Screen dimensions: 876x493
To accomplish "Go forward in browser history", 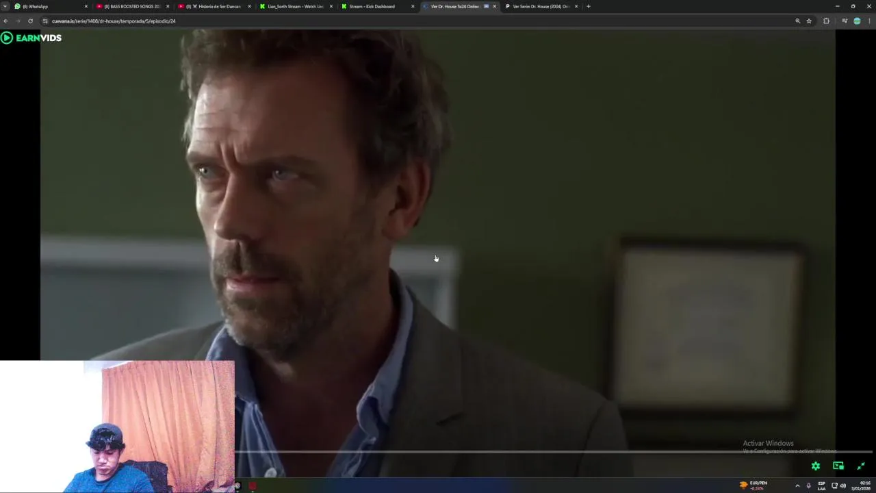I will pyautogui.click(x=18, y=21).
